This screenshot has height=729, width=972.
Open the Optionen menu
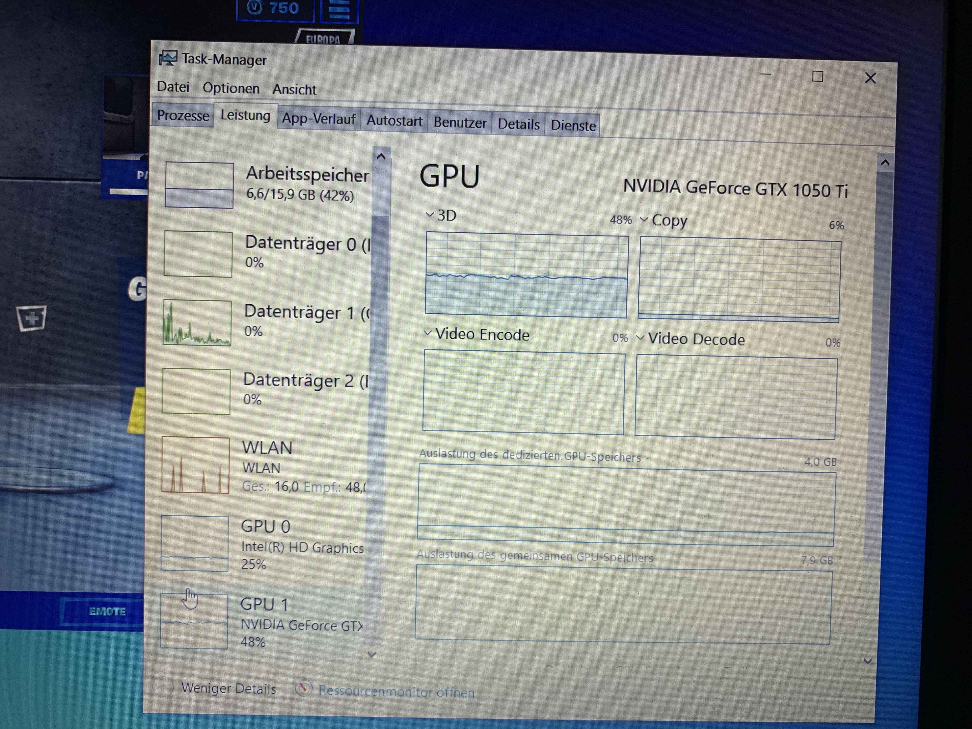click(231, 88)
